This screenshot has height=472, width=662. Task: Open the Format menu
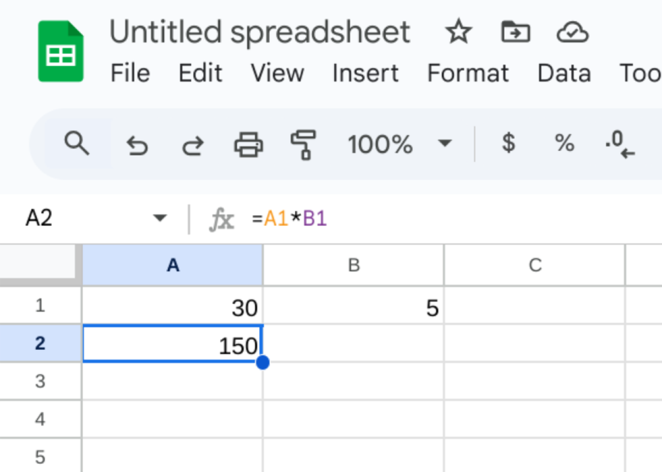click(468, 73)
